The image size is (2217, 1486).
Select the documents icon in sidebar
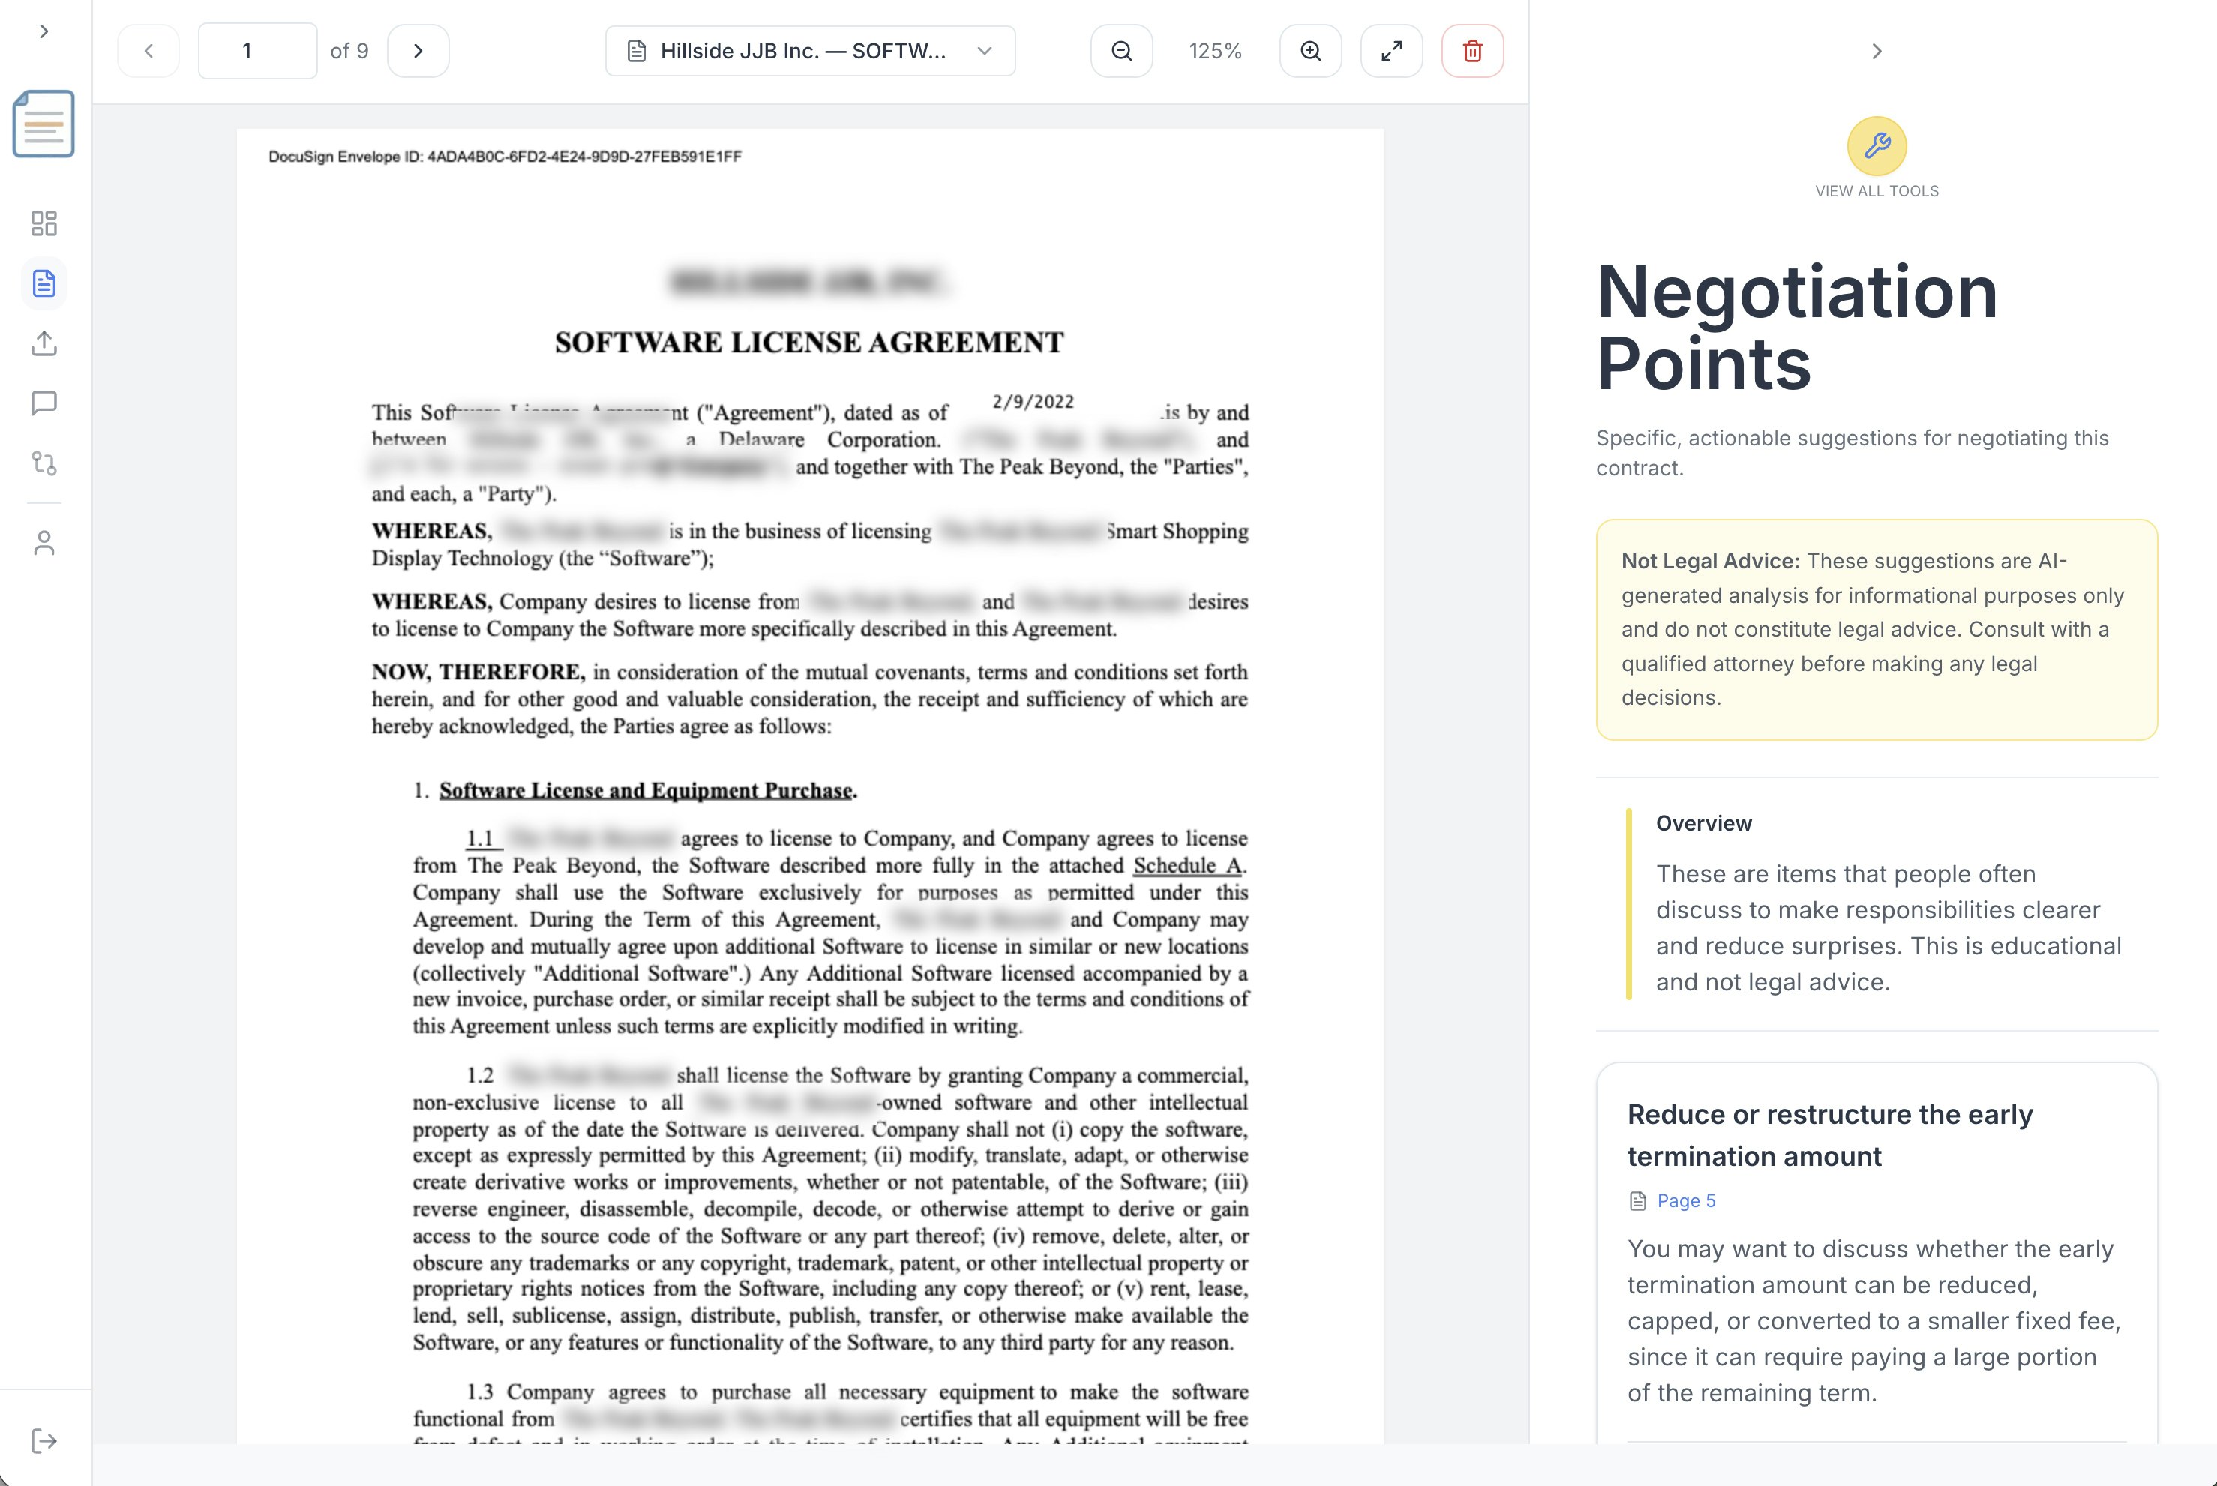tap(43, 283)
